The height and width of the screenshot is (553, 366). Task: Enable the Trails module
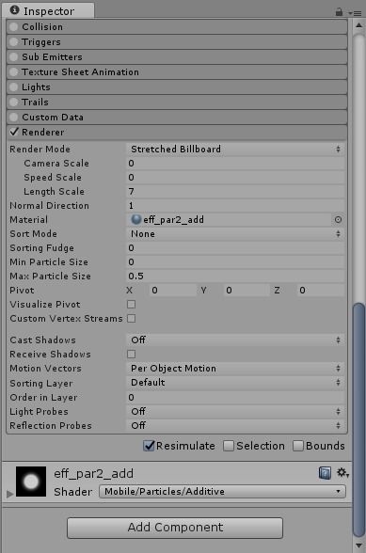[x=14, y=102]
